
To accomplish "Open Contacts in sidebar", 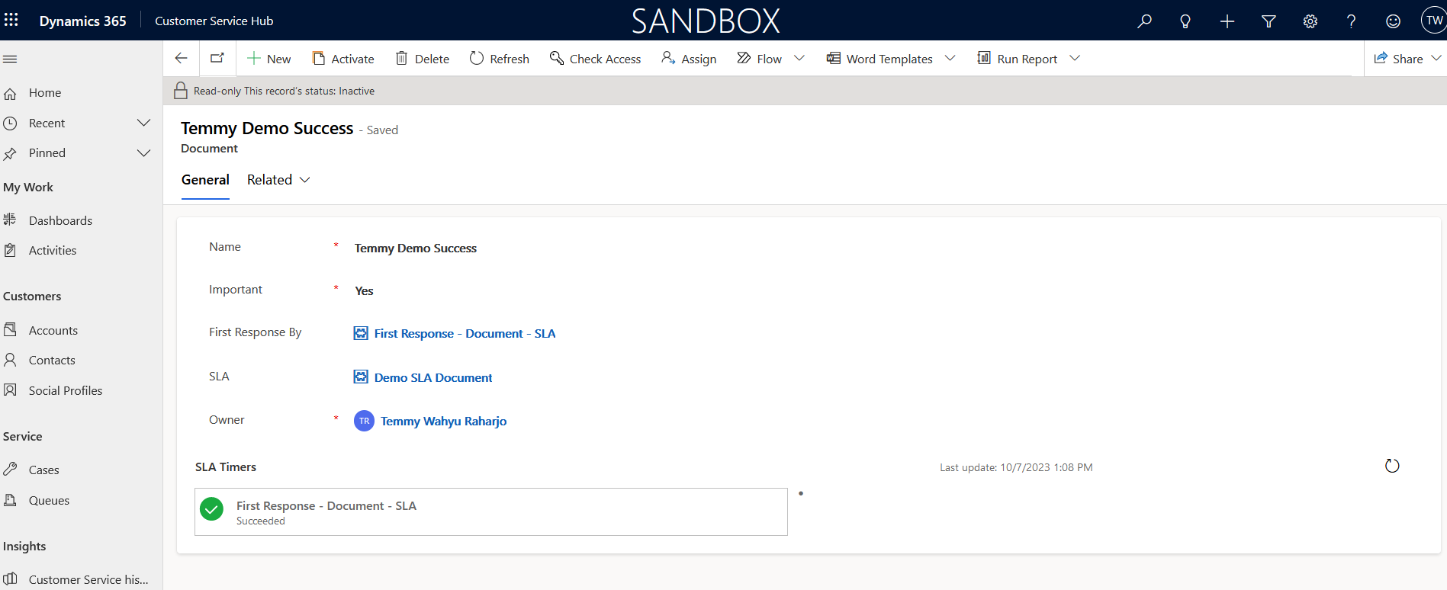I will click(x=52, y=361).
